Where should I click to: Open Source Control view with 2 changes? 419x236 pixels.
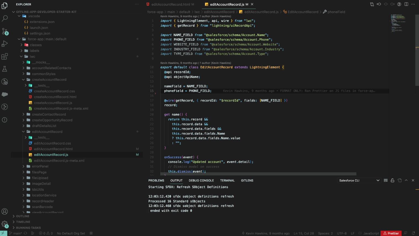pyautogui.click(x=5, y=31)
